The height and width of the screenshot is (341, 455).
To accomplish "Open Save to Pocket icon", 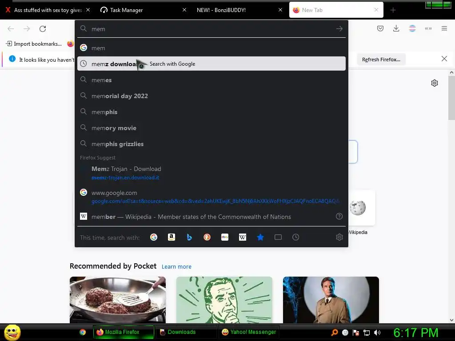I will tap(380, 28).
